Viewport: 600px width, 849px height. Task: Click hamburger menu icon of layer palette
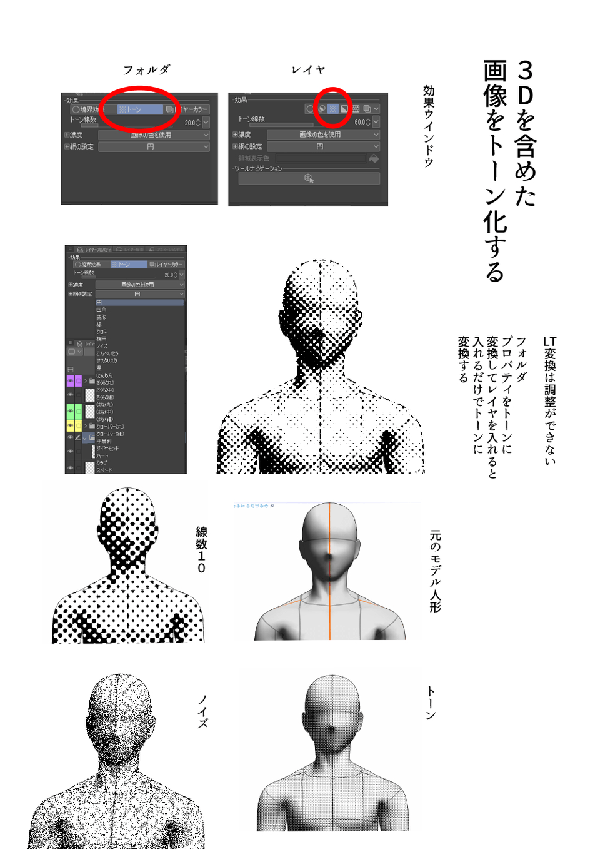[x=70, y=343]
